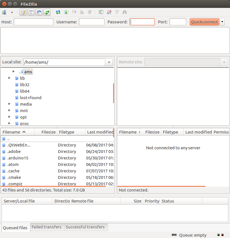Click inside the Host input field
Screen dimensions: 230x238
33,22
